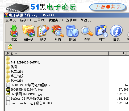Select file name 24c01-24c16读写驱动程序.c
129x111 pixels.
tap(30, 85)
